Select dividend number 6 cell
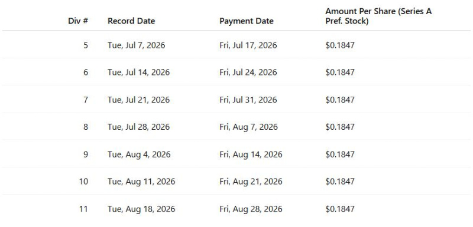 (86, 73)
